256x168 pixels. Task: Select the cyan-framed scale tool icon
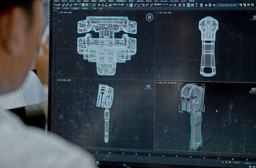tap(106, 5)
